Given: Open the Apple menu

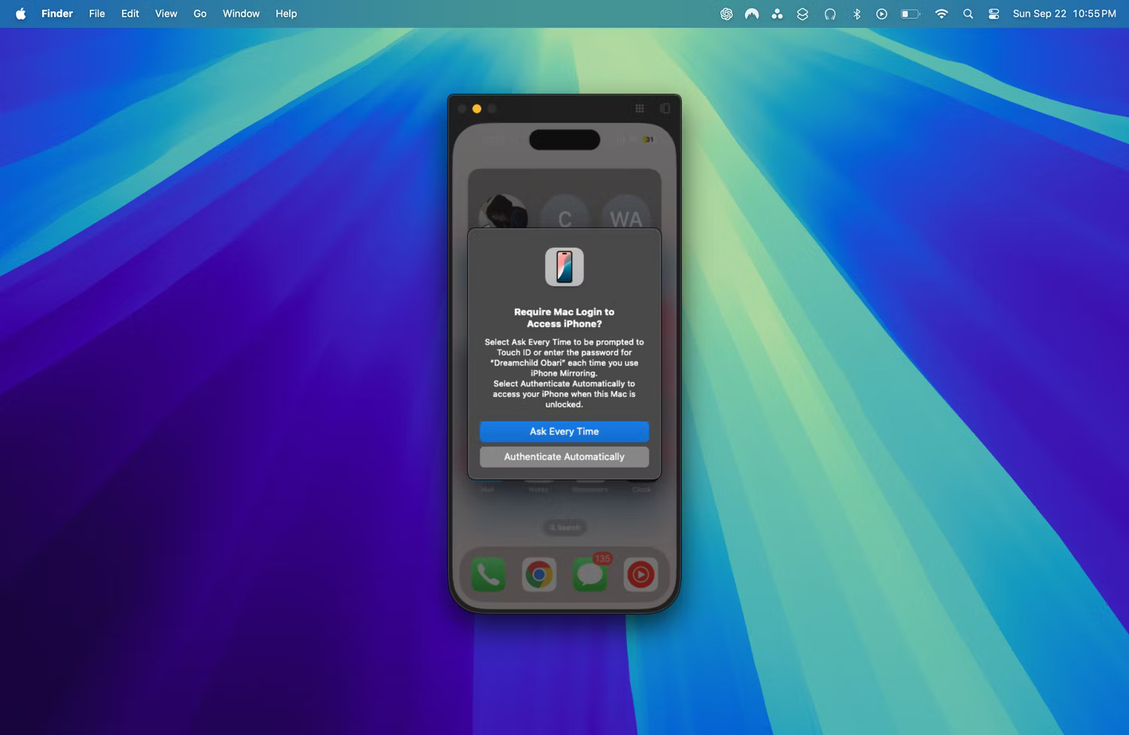Looking at the screenshot, I should click(x=21, y=14).
